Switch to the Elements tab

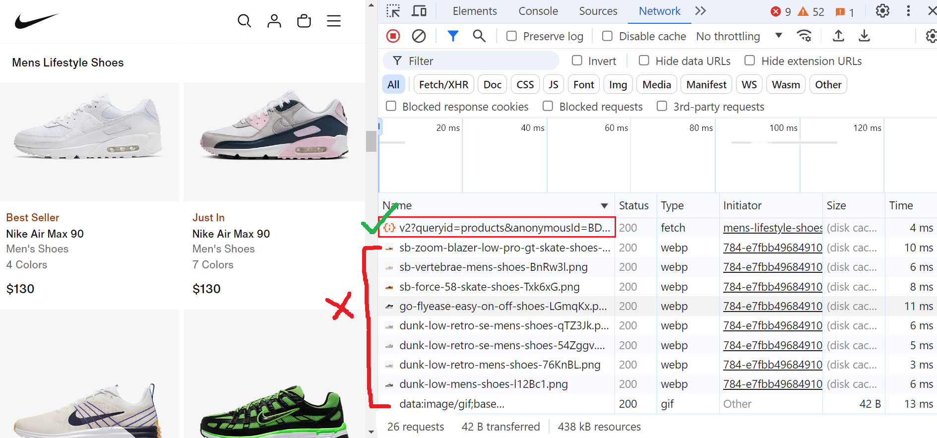(x=475, y=11)
